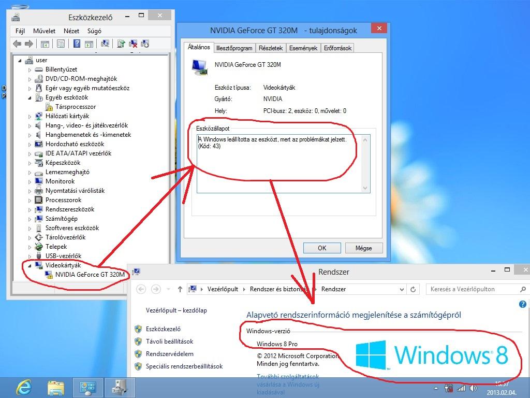Click Vezérlőpult – kezdőlap link

(176, 310)
